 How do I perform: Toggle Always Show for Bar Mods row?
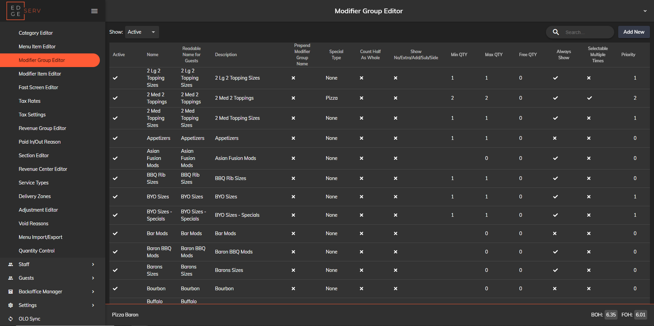coord(555,233)
